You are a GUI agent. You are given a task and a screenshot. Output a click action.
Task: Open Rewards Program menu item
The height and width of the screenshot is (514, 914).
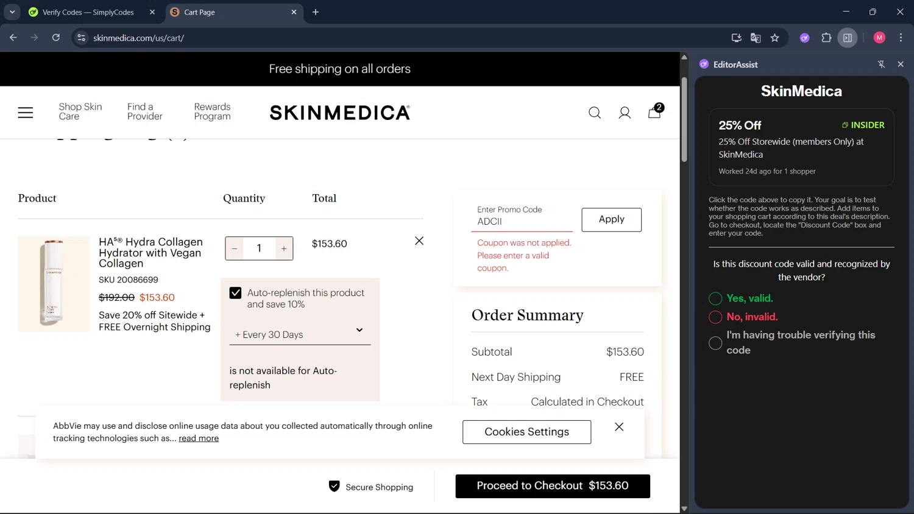click(x=212, y=111)
